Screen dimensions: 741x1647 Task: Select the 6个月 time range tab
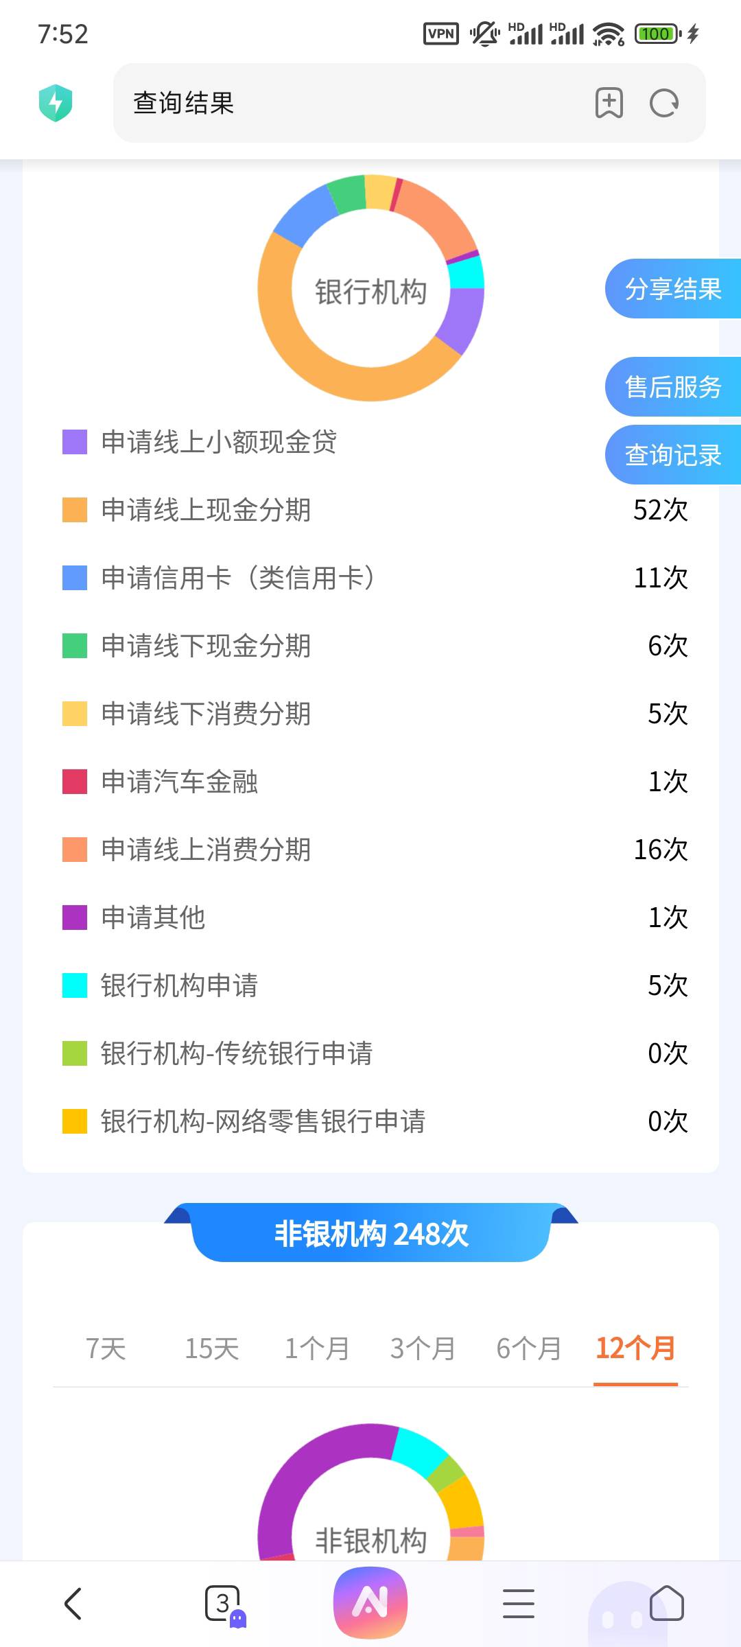click(x=529, y=1348)
